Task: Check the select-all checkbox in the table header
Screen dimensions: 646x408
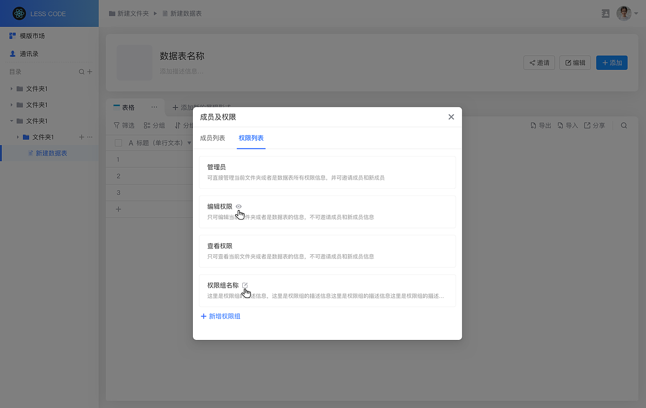Action: 118,143
